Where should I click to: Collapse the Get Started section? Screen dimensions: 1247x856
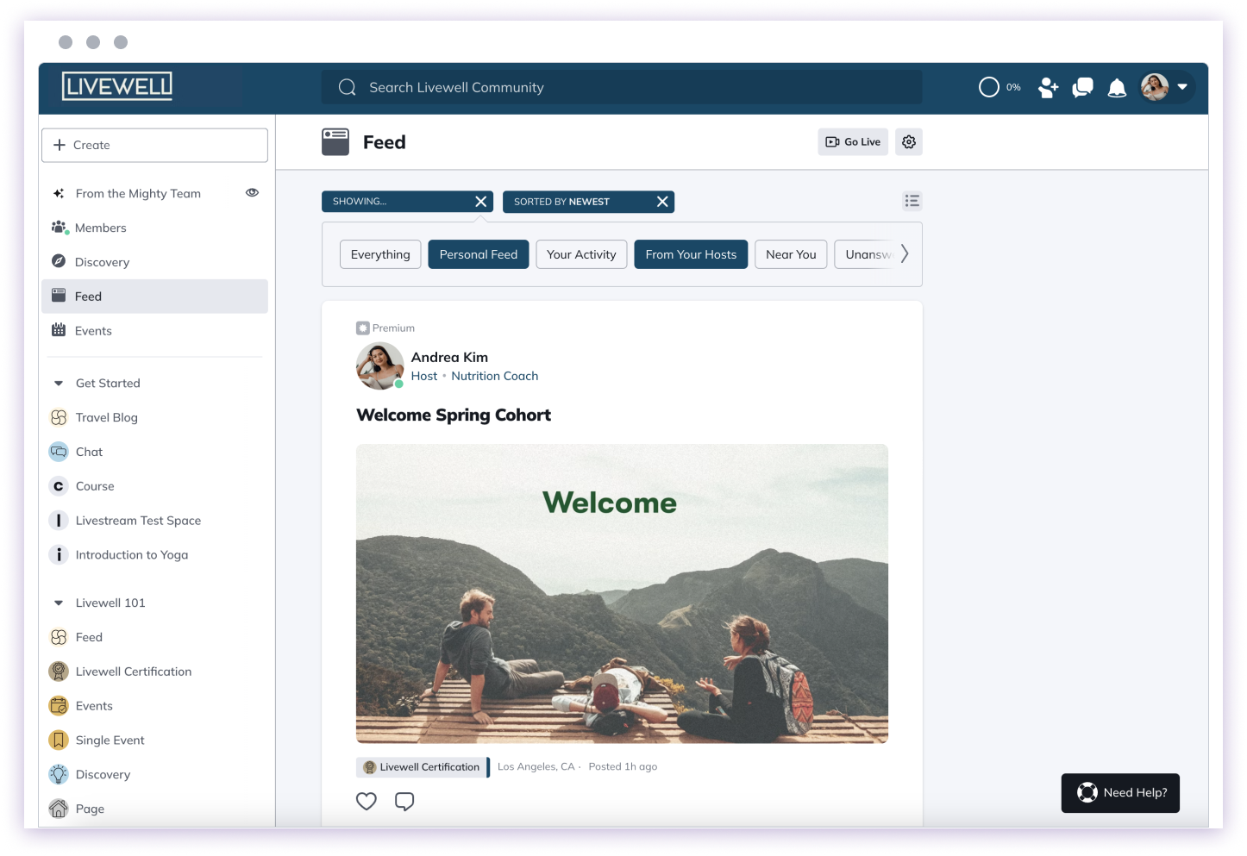click(58, 383)
